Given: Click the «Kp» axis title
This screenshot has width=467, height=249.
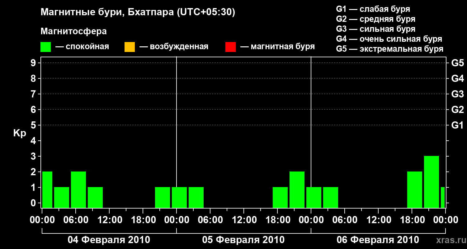Looking at the screenshot, I should pyautogui.click(x=20, y=133).
